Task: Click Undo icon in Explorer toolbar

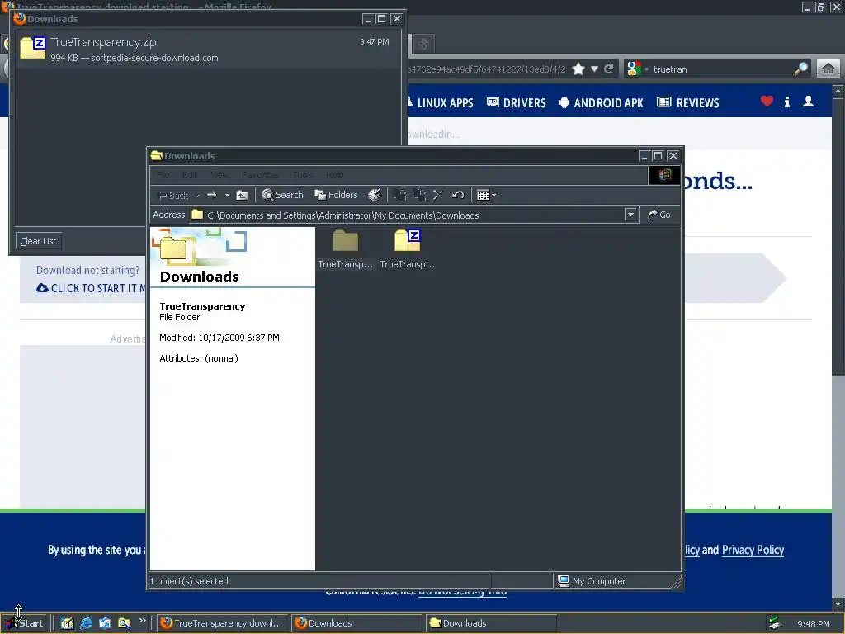Action: coord(458,195)
